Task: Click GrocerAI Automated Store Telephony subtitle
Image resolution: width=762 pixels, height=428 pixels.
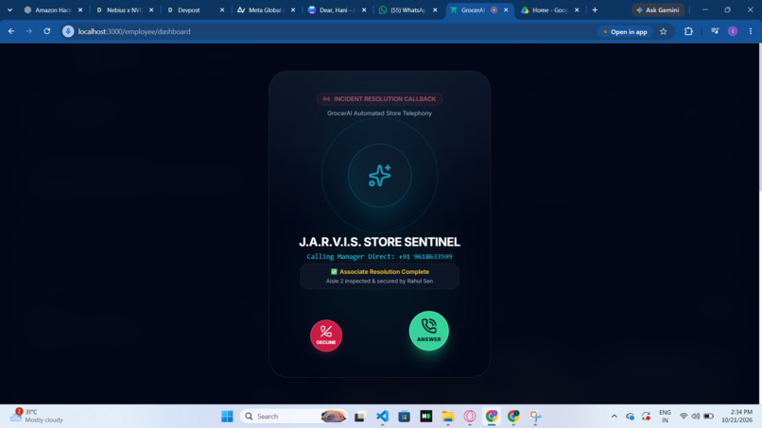Action: (x=379, y=113)
